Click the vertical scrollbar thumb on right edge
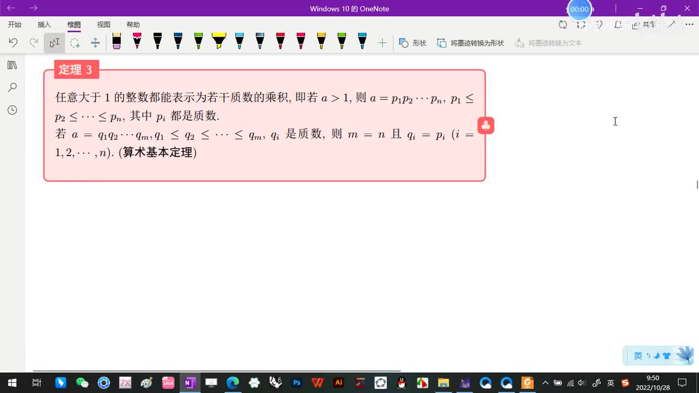The width and height of the screenshot is (699, 393). [697, 184]
